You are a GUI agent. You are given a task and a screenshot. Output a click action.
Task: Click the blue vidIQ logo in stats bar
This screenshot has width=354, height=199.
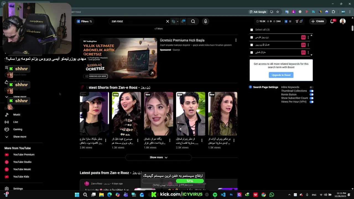click(x=286, y=21)
